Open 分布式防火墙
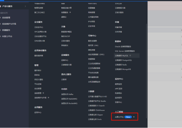 39,41
